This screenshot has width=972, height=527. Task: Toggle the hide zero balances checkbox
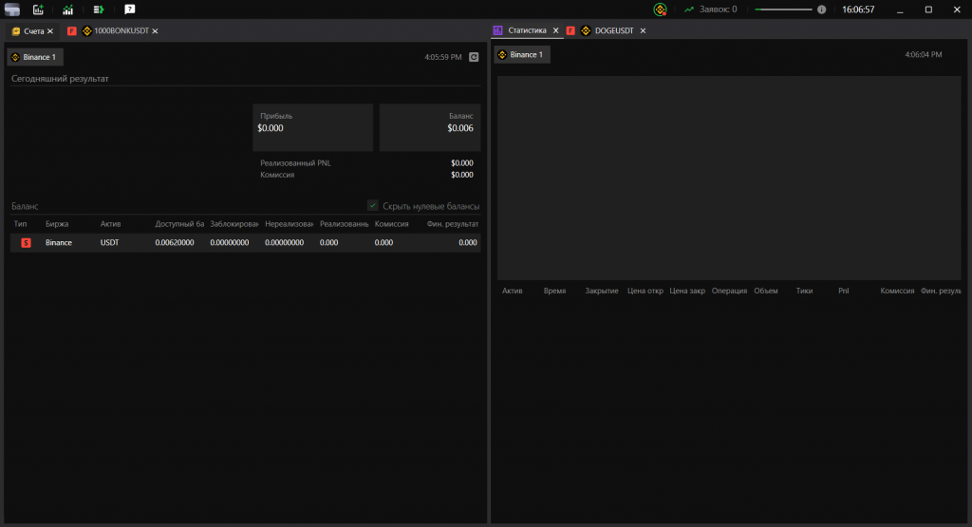pos(373,206)
